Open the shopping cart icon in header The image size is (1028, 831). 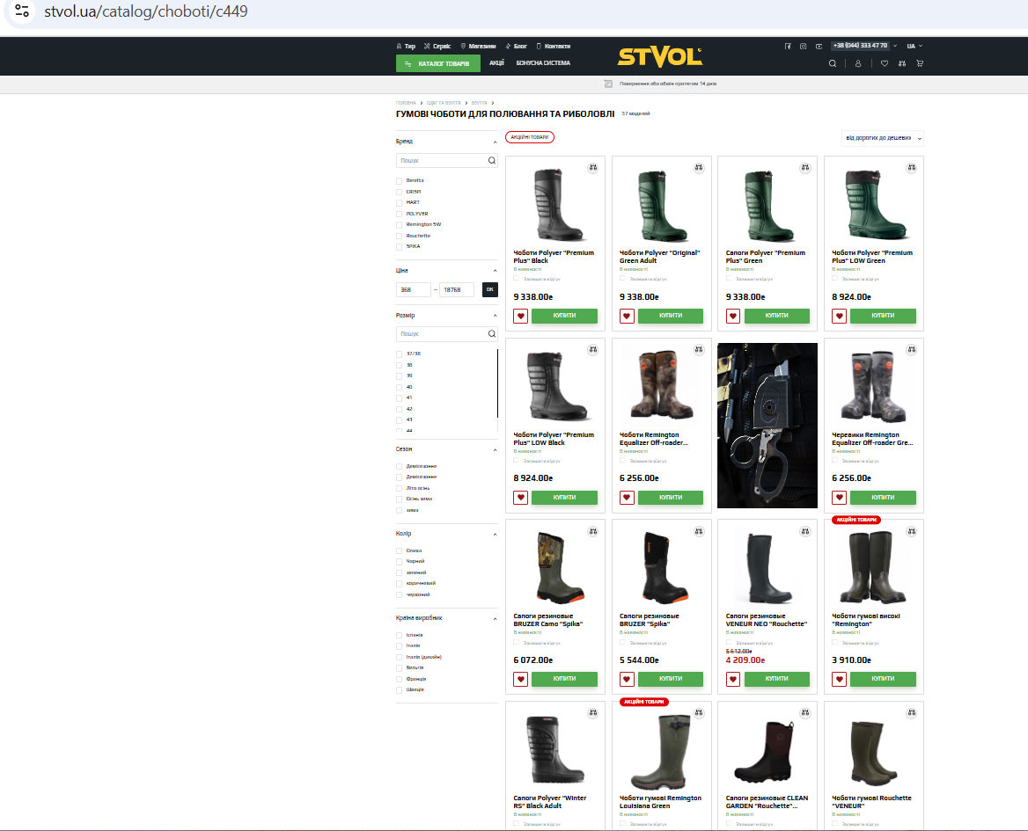tap(920, 63)
